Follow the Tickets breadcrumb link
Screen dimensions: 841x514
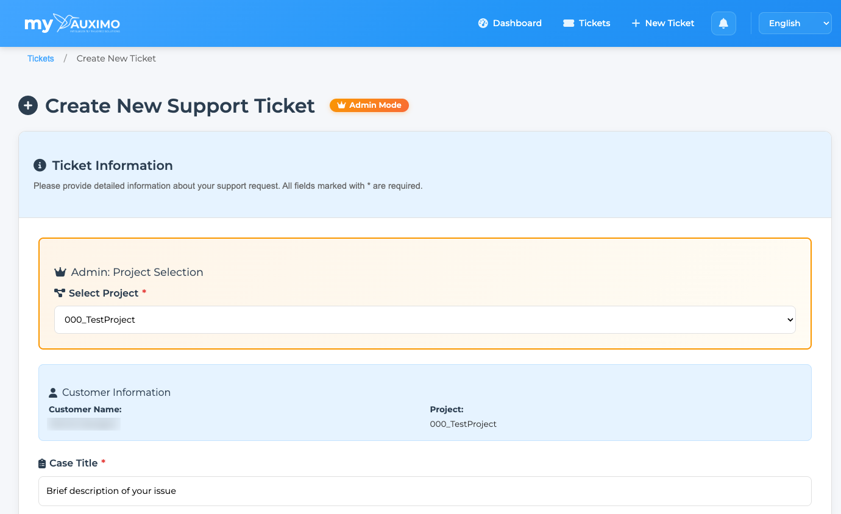(41, 58)
